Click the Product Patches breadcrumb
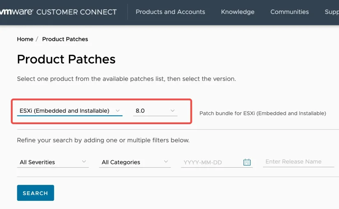This screenshot has height=209, width=339. 65,39
